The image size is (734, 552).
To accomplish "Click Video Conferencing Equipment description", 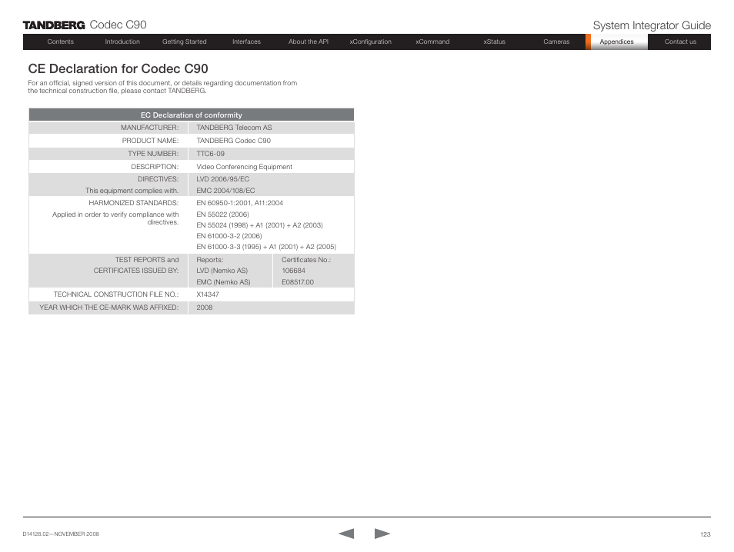I will point(245,167).
